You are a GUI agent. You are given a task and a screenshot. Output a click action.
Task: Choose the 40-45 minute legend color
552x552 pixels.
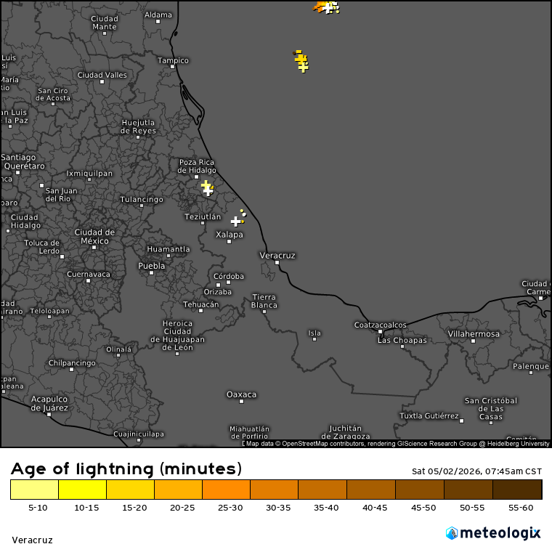point(371,490)
